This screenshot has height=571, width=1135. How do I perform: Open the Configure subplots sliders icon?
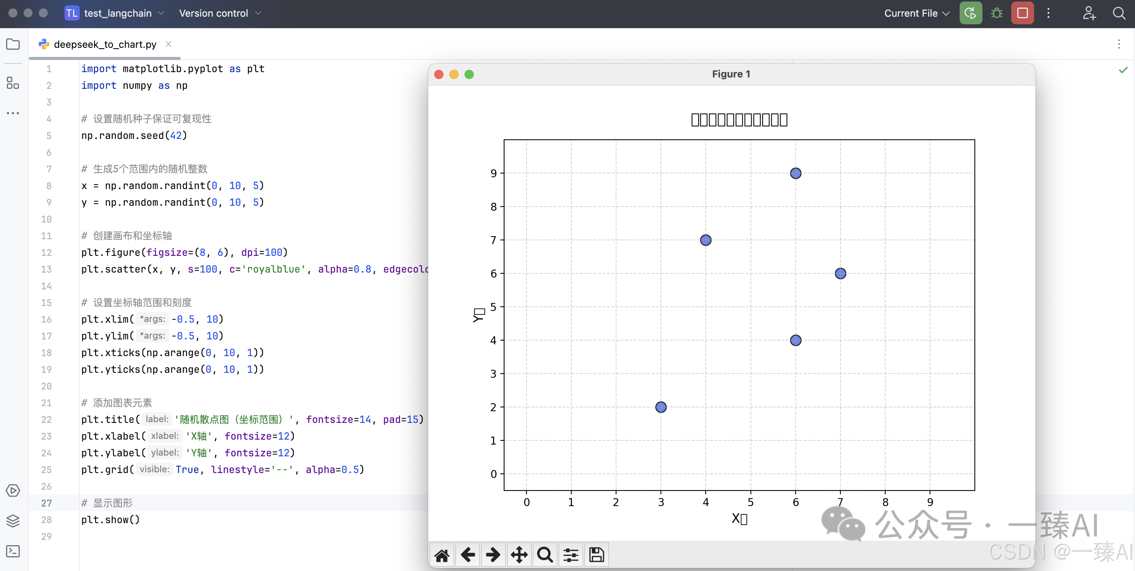(x=571, y=555)
